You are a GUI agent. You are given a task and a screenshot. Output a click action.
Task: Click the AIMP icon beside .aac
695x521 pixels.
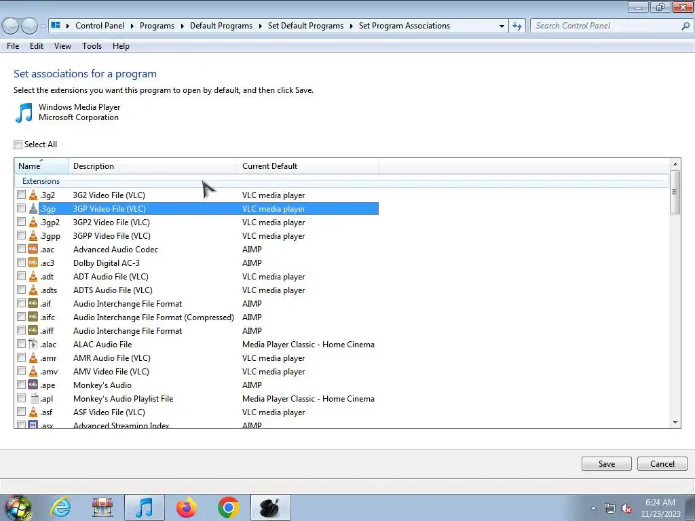(x=33, y=249)
